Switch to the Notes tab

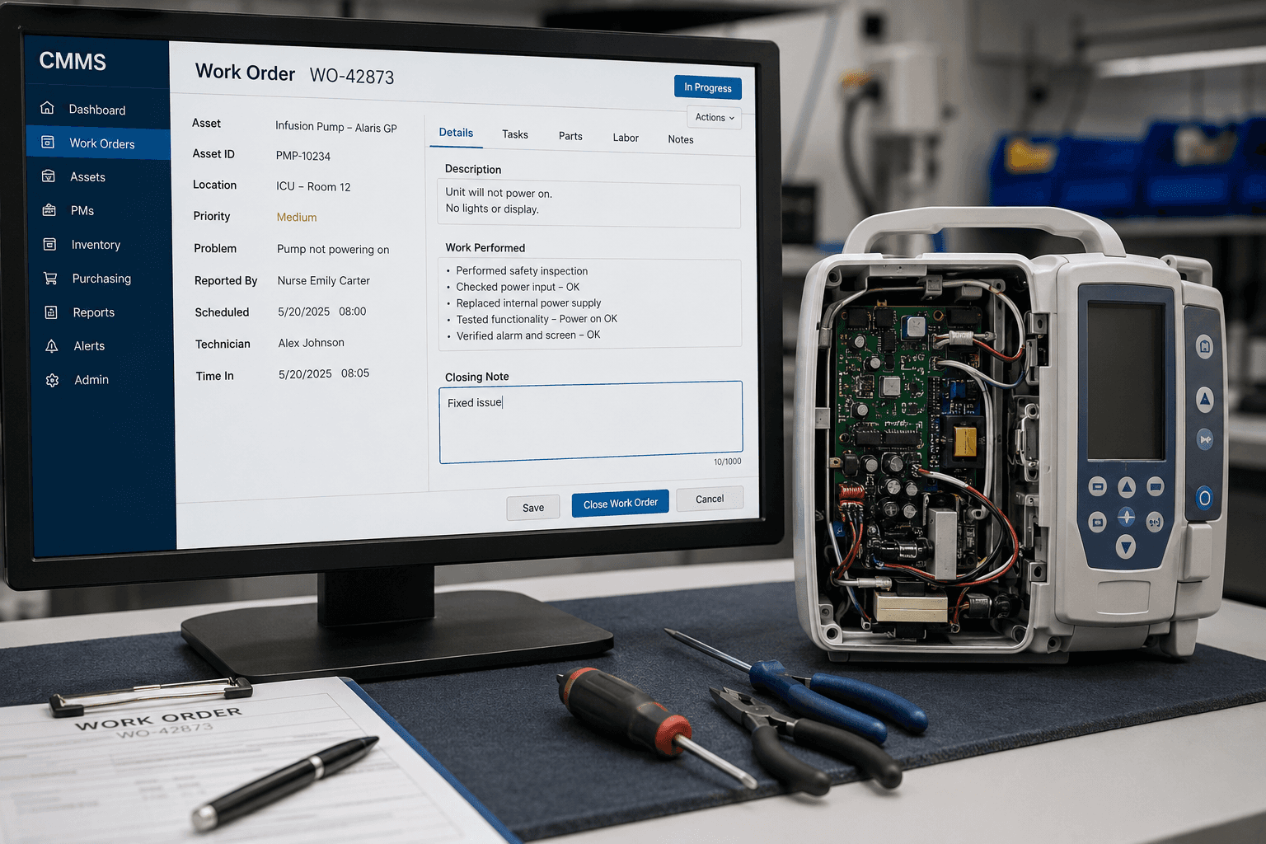681,139
